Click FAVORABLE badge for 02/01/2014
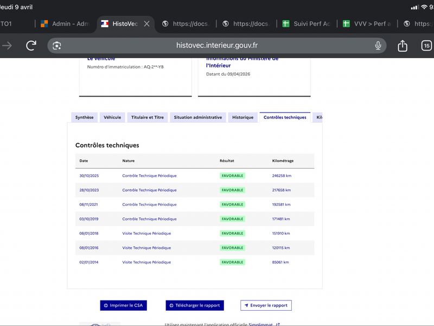434x326 pixels. point(232,262)
